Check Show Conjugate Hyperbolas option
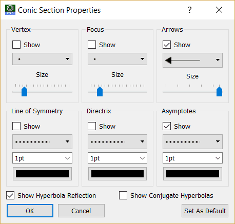This screenshot has width=235, height=224. (123, 195)
